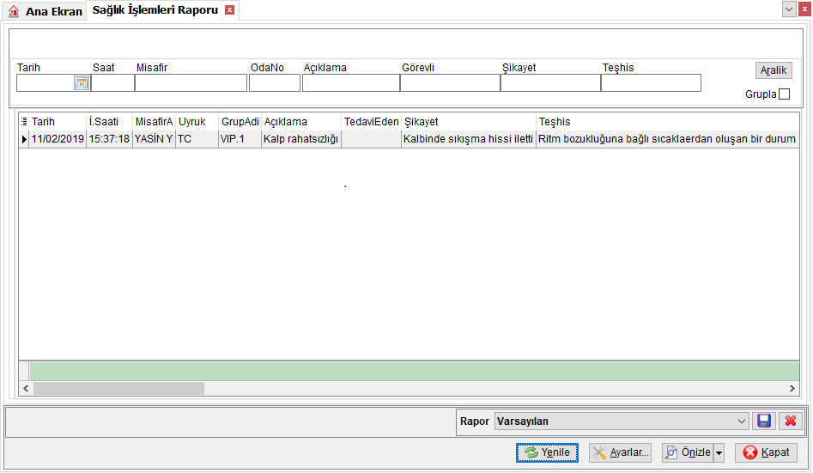Click the MisafirA column header

(x=154, y=121)
